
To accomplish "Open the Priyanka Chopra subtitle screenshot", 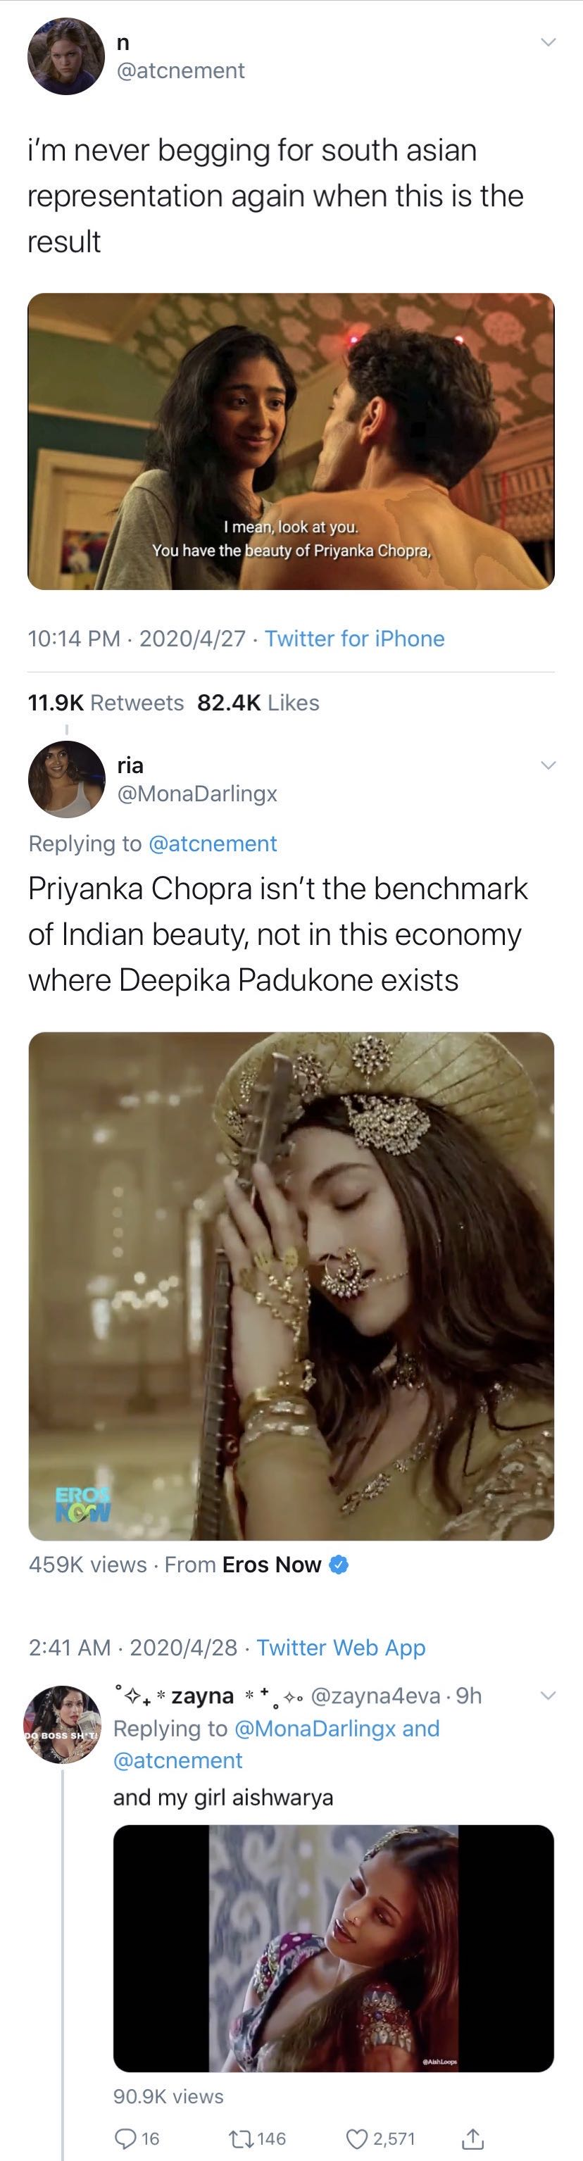I will pos(291,441).
